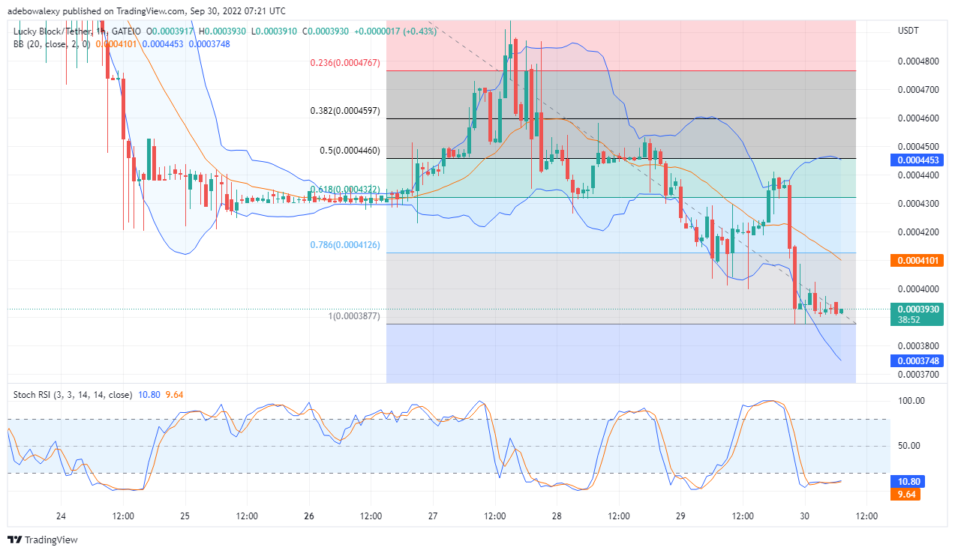Click the 24 date label on time axis

click(x=62, y=516)
